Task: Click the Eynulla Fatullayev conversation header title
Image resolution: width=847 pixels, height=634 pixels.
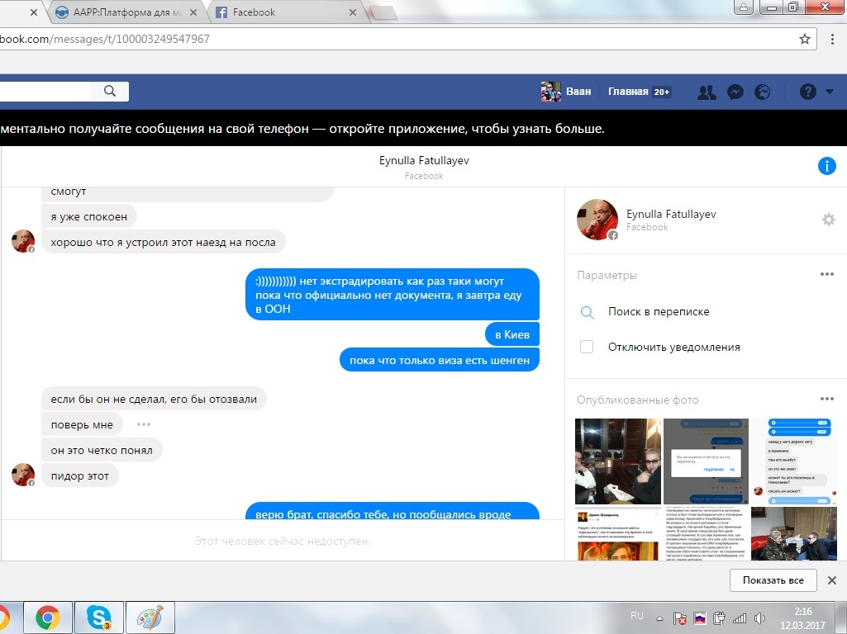Action: [424, 160]
